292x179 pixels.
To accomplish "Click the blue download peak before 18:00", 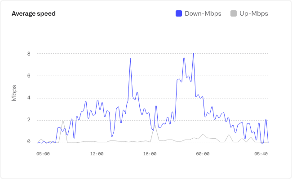I will pyautogui.click(x=130, y=58).
